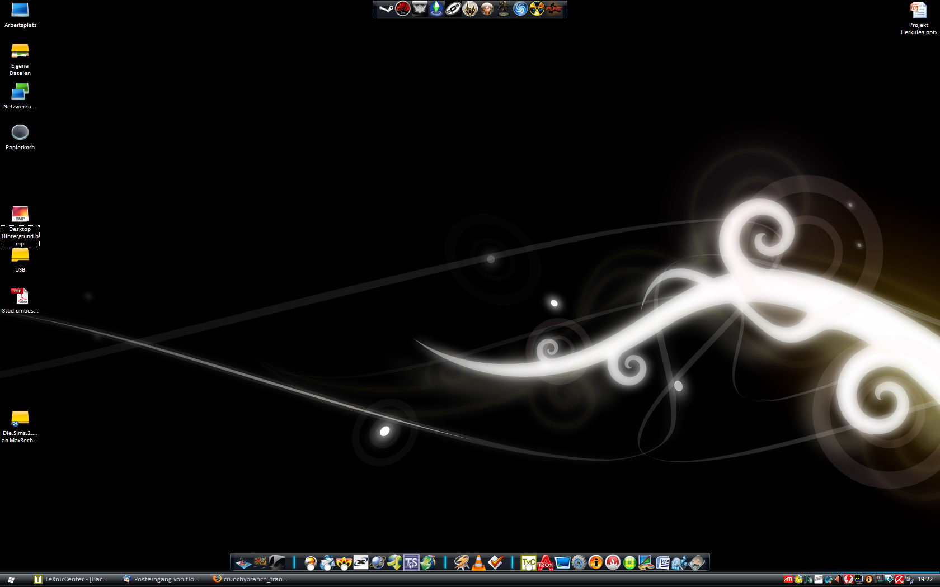The image size is (940, 587).
Task: Switch to crunchybranch Firefox taskbar window
Action: (x=252, y=579)
